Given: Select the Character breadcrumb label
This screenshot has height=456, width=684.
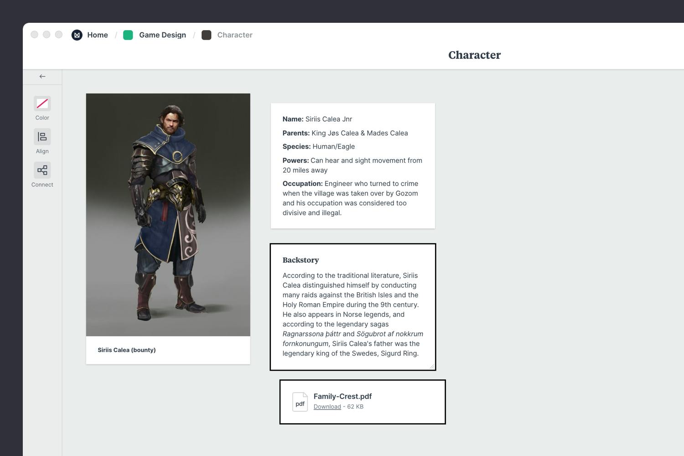Looking at the screenshot, I should click(234, 35).
